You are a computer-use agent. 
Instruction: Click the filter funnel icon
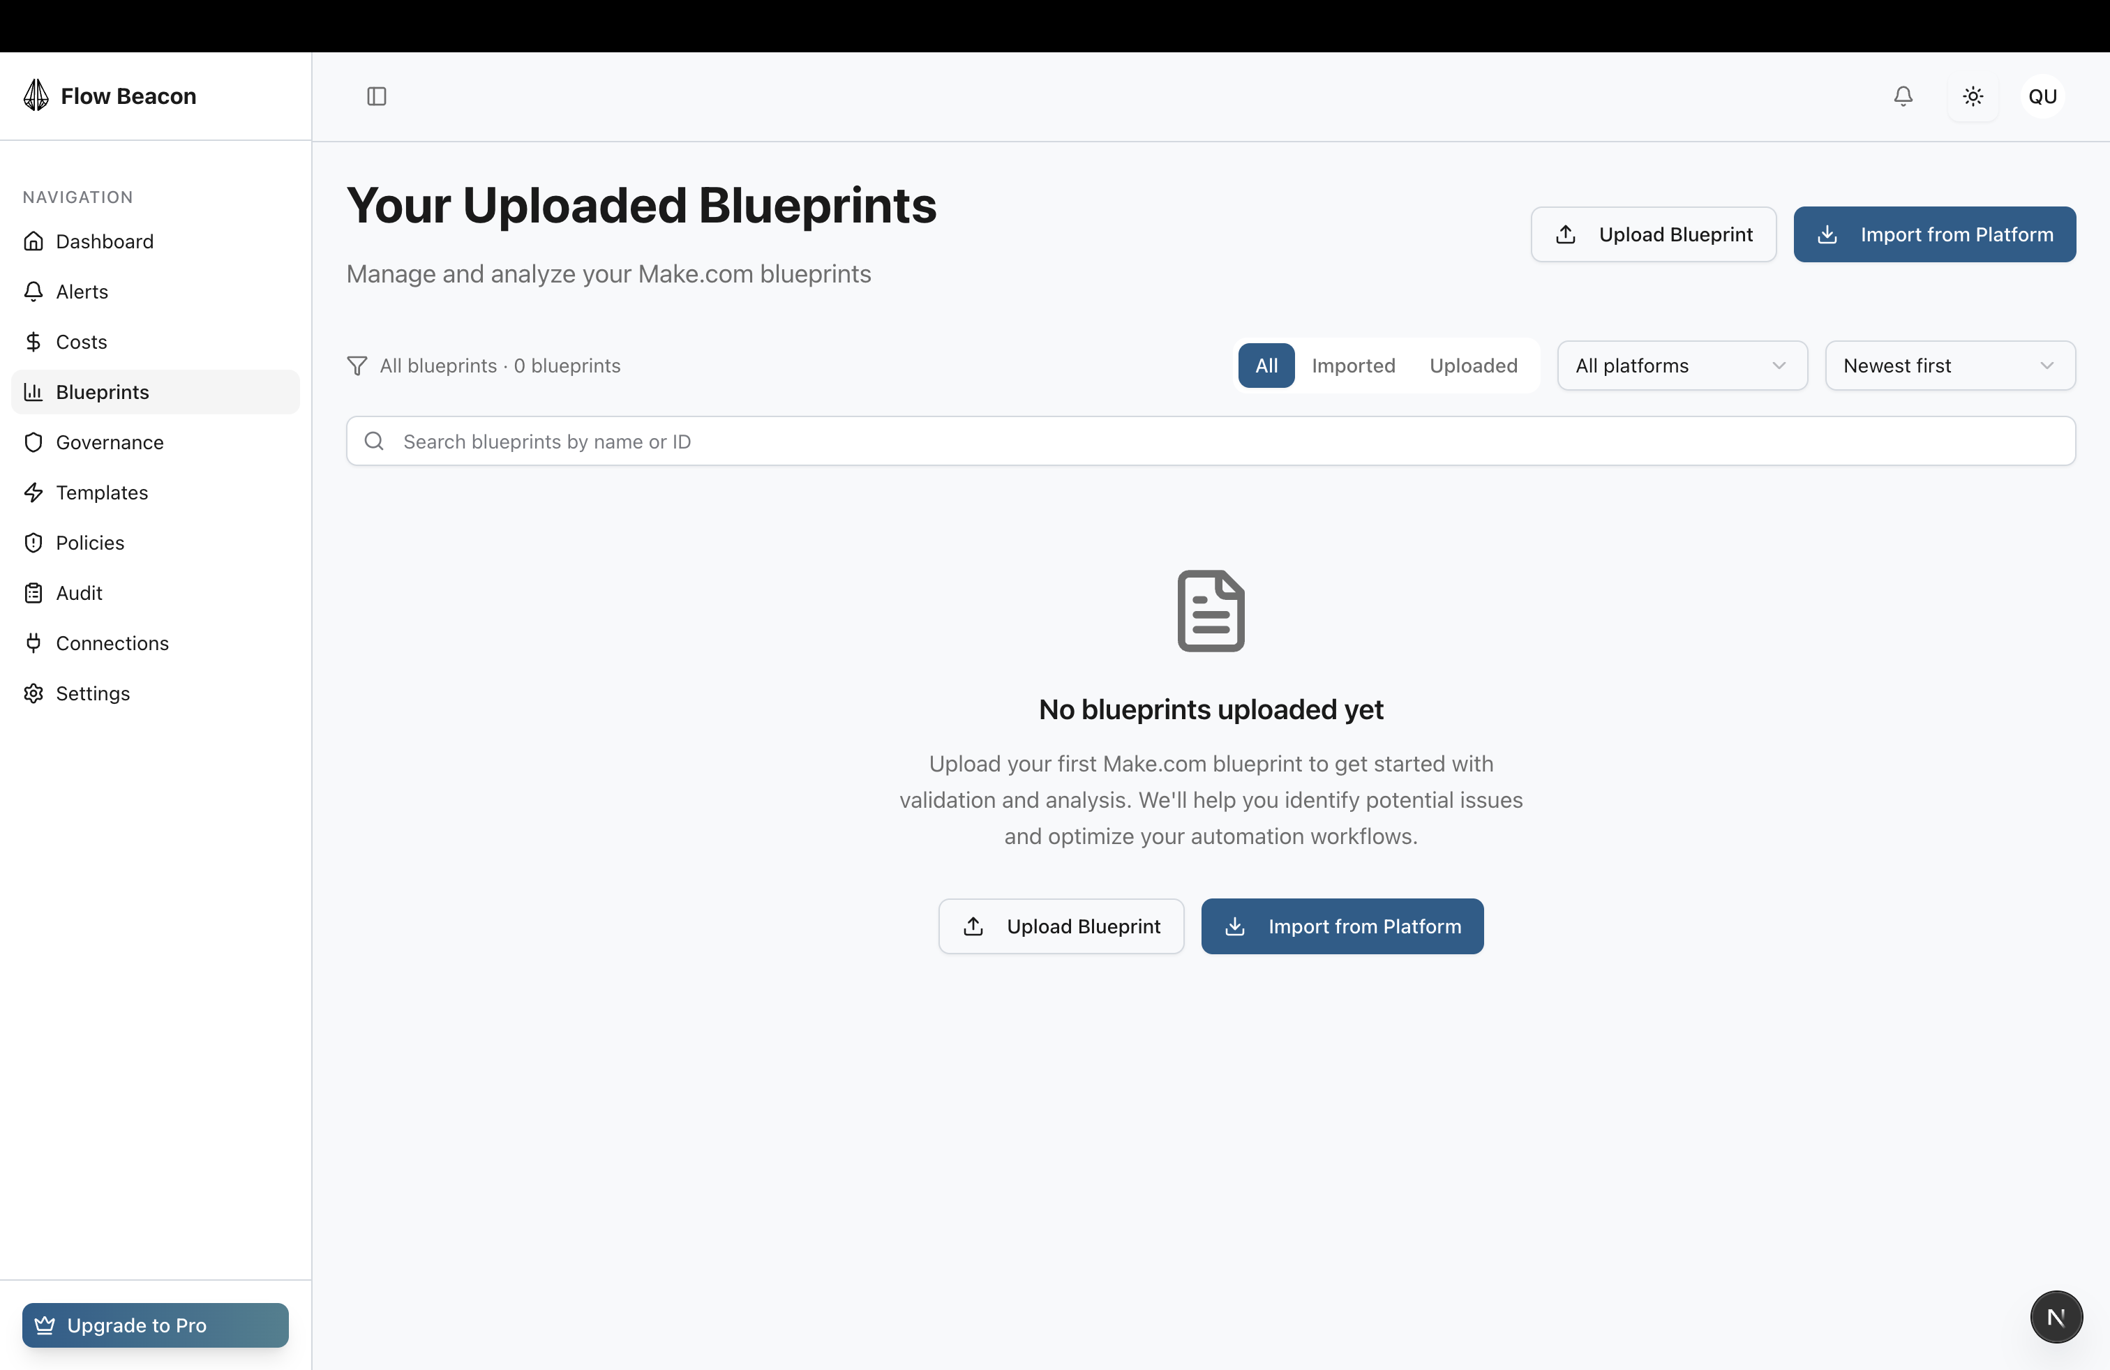click(x=357, y=365)
